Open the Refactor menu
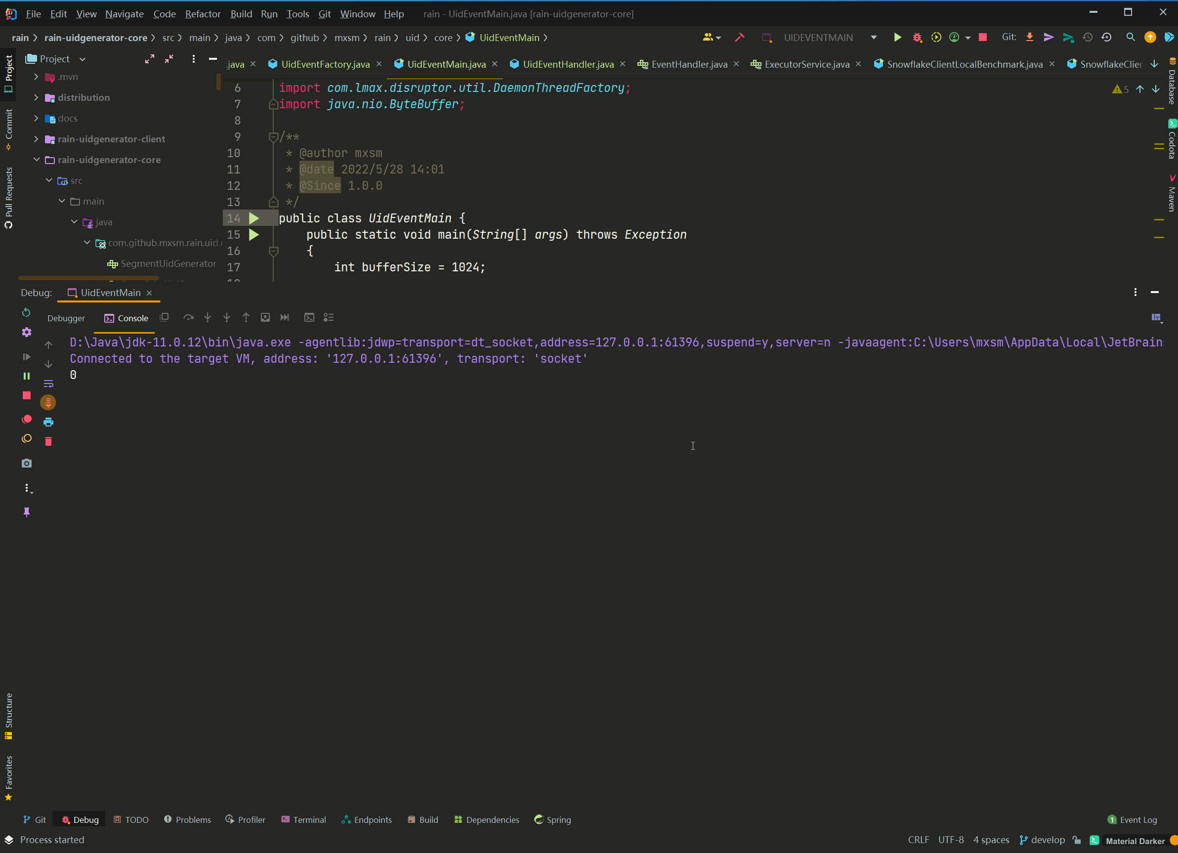Screen dimensions: 1178x853 (203, 14)
